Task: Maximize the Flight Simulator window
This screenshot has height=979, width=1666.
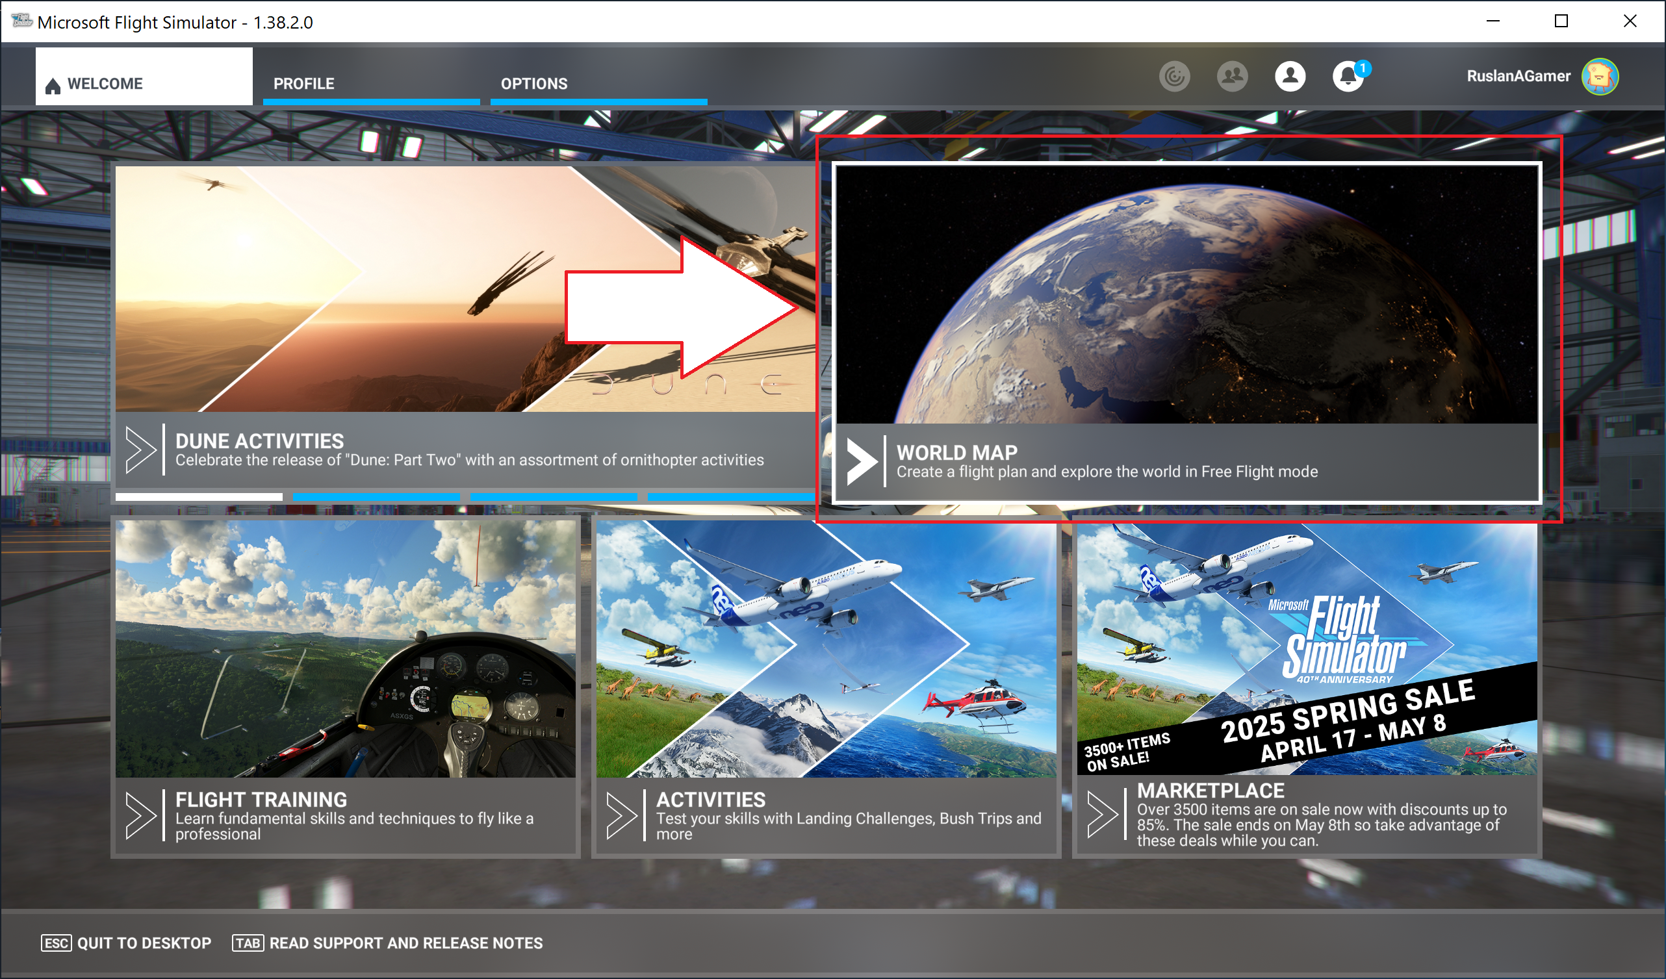Action: [1561, 21]
